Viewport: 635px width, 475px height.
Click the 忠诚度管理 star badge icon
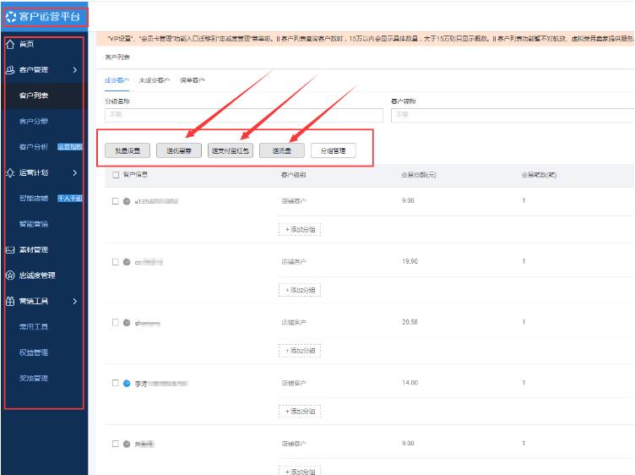(x=10, y=275)
